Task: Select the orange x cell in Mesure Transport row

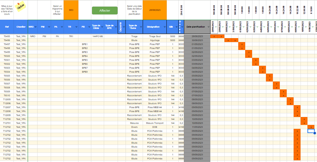Action: click(x=304, y=123)
